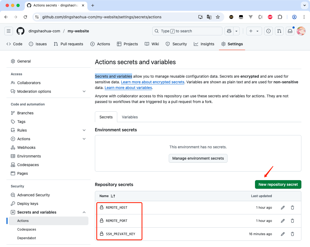Click the browser address bar URL
Image resolution: width=310 pixels, height=247 pixels.
tap(102, 17)
